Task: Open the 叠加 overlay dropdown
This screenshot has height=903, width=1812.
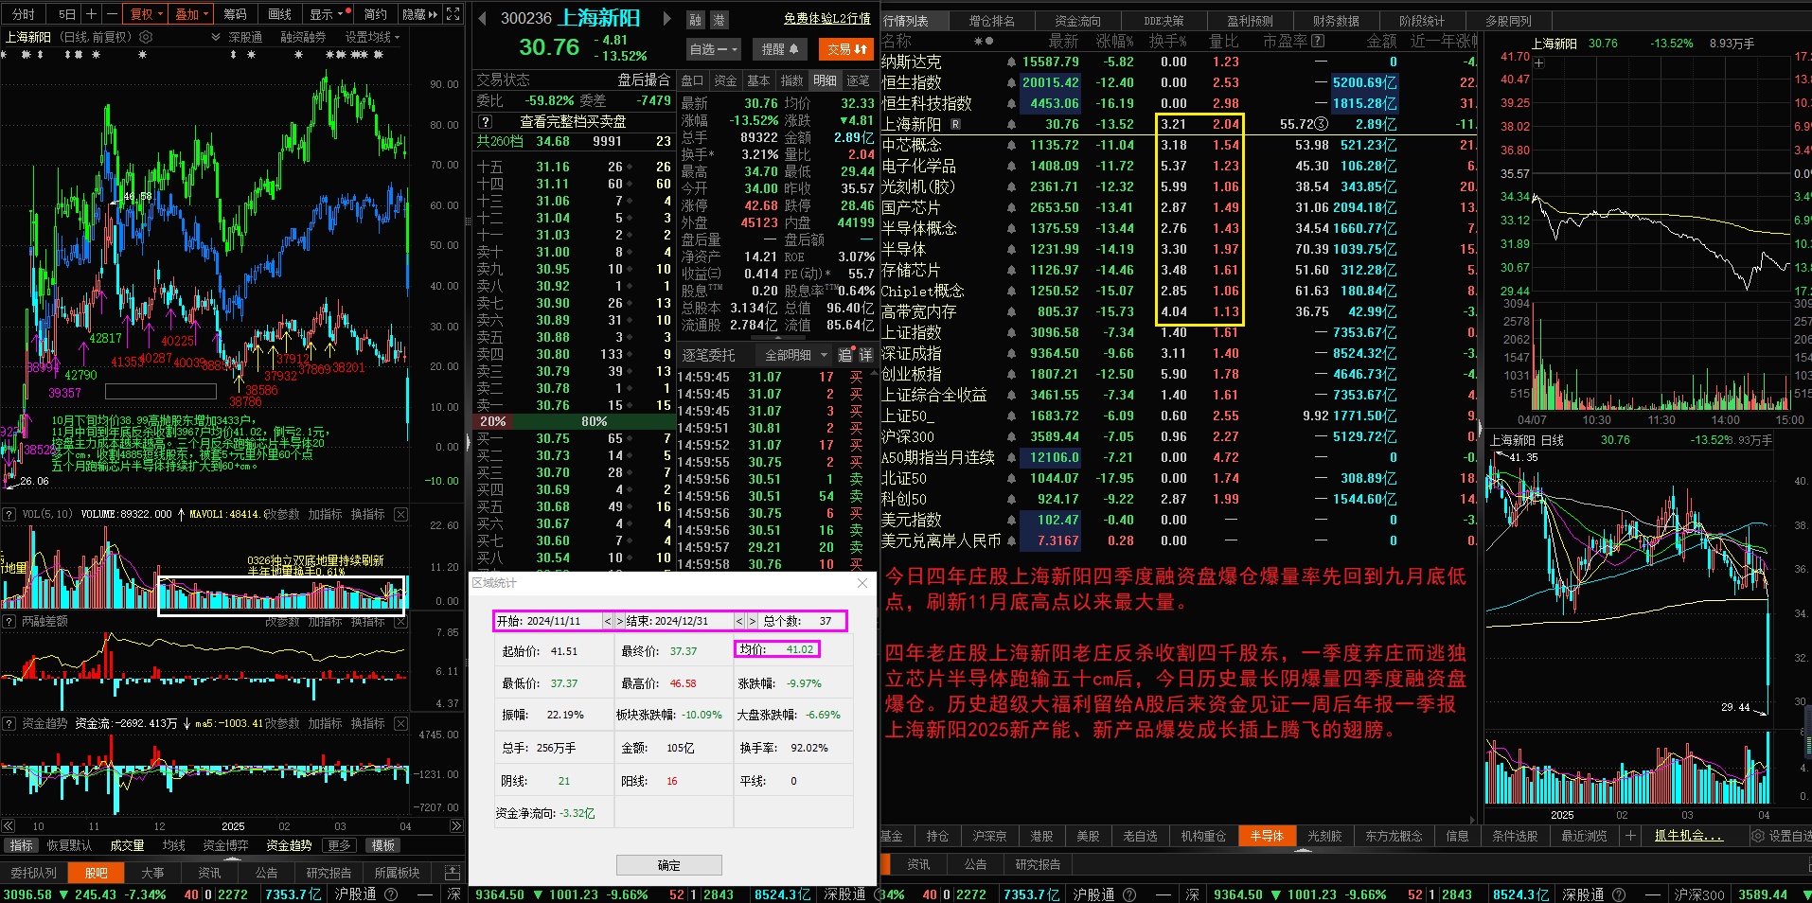Action: (x=192, y=14)
